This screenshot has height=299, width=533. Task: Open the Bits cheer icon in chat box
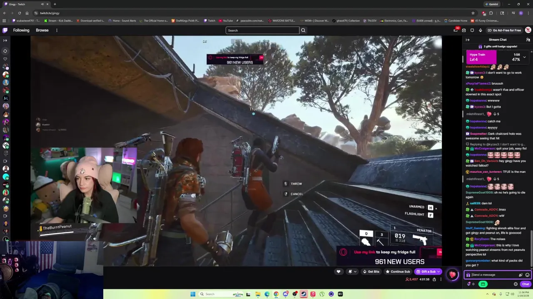point(521,275)
